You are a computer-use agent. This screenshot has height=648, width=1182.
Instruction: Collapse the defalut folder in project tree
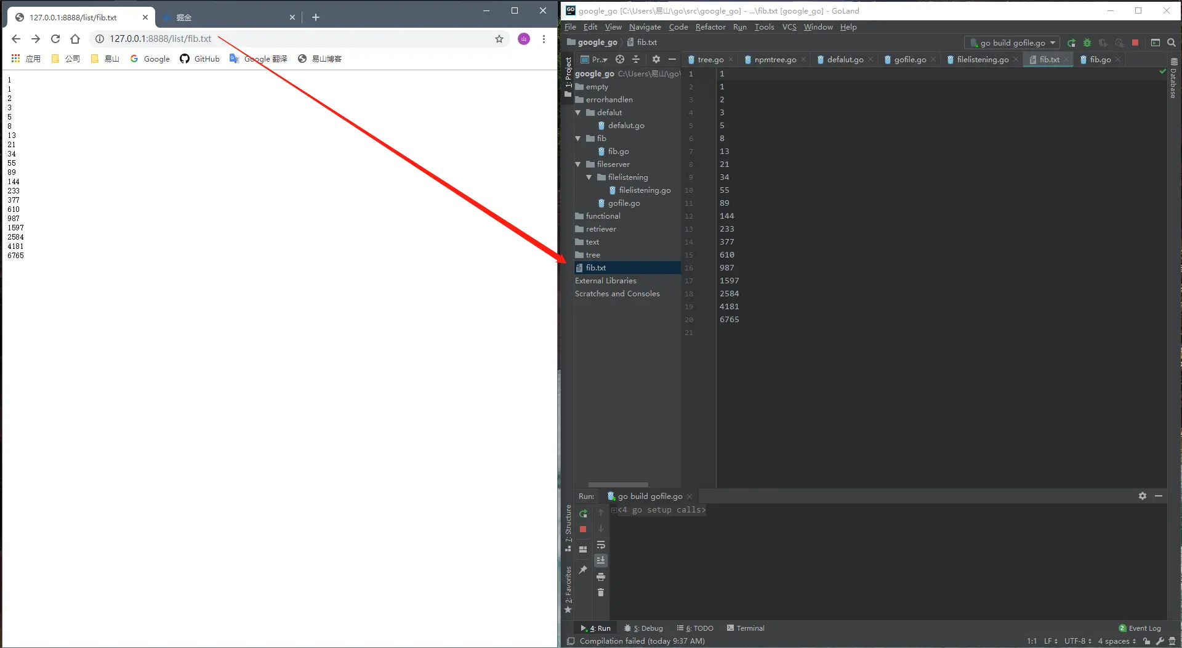578,113
